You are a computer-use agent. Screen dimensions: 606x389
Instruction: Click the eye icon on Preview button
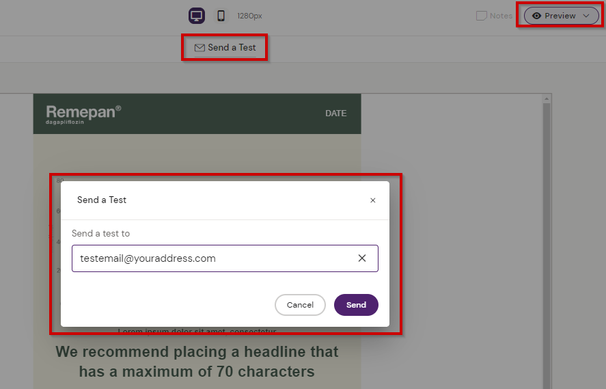[x=537, y=16]
